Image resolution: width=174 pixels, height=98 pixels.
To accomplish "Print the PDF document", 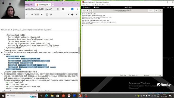I will tap(72, 14).
